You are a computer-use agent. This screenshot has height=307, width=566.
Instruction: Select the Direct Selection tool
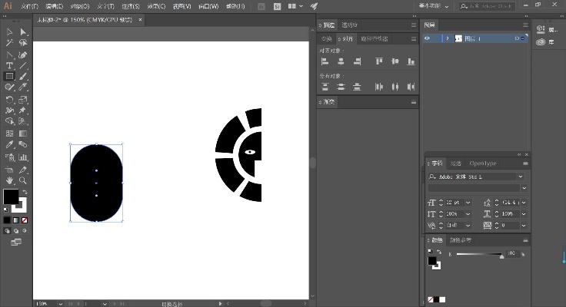(x=23, y=32)
